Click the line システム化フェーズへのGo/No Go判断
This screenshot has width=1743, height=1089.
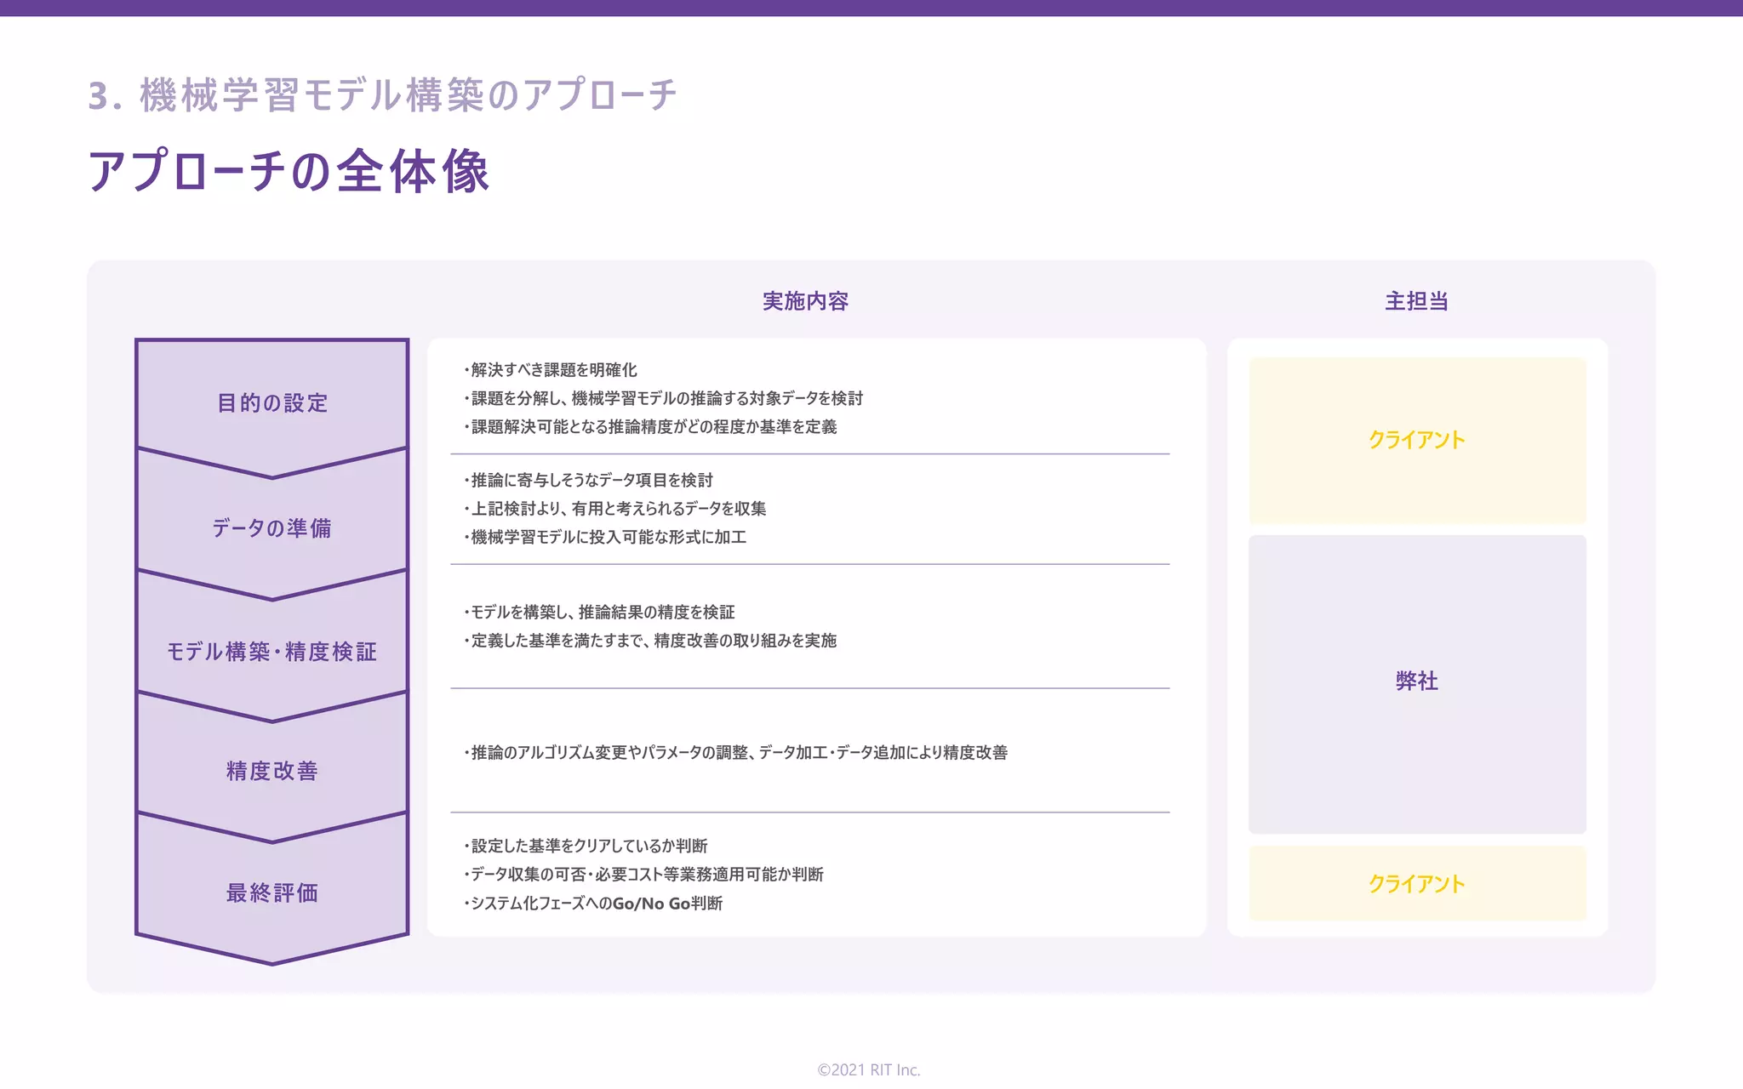coord(593,903)
